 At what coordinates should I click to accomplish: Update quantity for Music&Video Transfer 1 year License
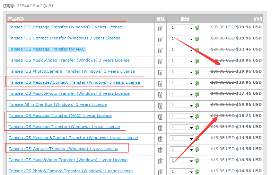click(197, 160)
